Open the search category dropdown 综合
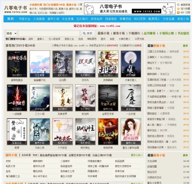Viewport: 192px width, 184px height. pos(11,33)
